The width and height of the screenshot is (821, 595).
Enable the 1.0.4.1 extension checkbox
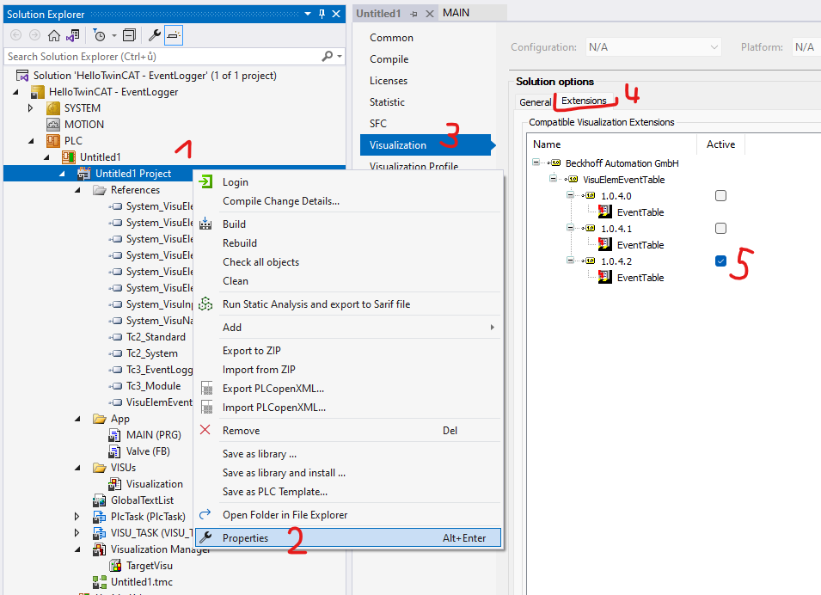720,229
